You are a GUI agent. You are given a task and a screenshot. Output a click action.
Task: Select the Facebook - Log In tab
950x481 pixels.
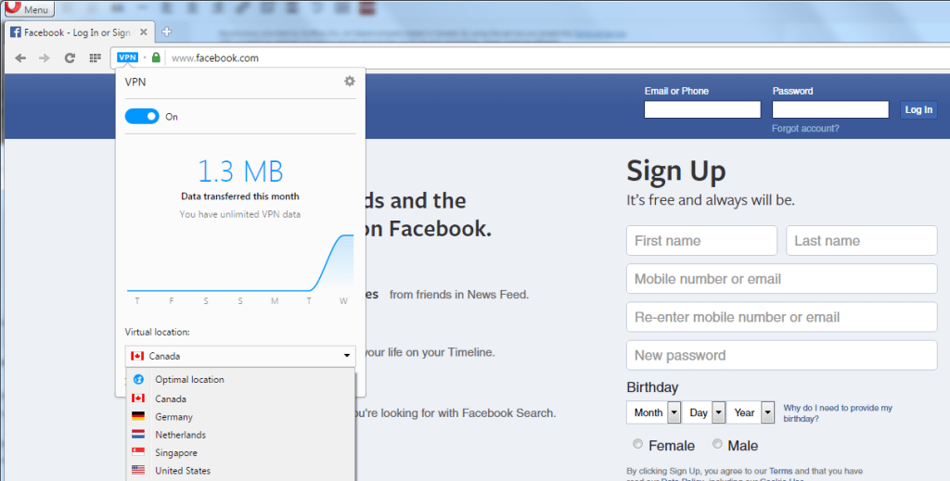[79, 32]
